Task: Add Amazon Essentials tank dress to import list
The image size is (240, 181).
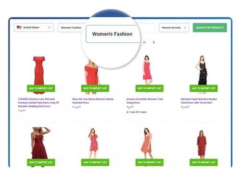Action: click(150, 88)
